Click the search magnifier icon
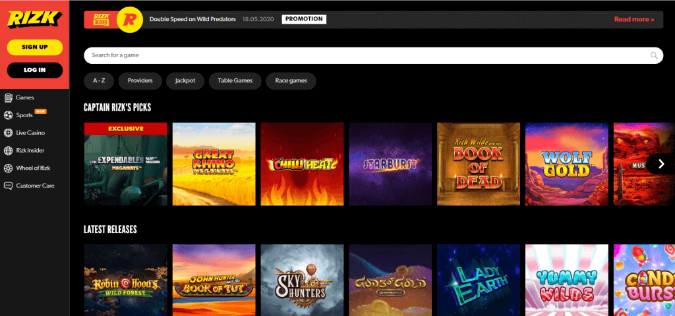 pos(654,55)
